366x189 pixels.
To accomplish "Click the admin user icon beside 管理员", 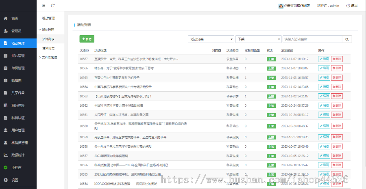I will pos(6,31).
